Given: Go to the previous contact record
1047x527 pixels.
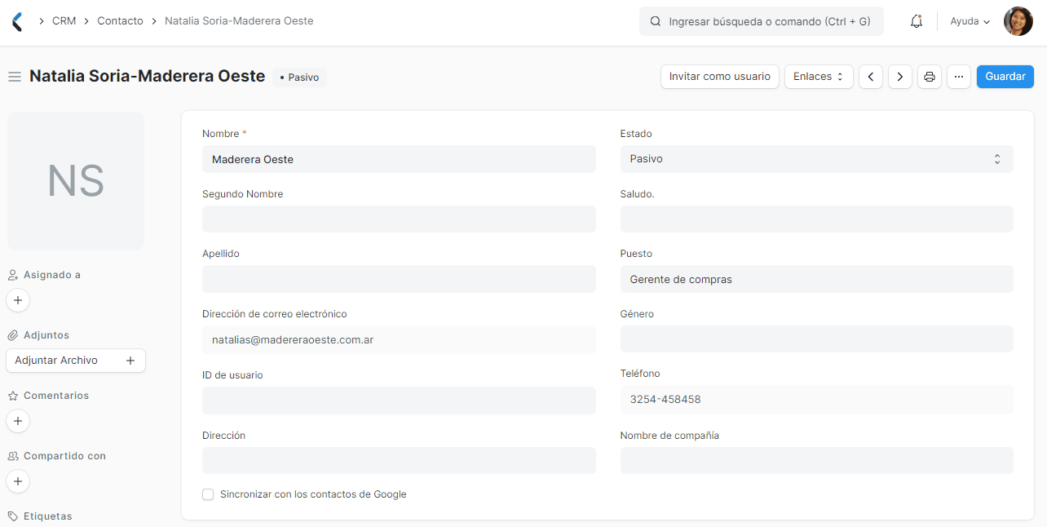Looking at the screenshot, I should [871, 77].
